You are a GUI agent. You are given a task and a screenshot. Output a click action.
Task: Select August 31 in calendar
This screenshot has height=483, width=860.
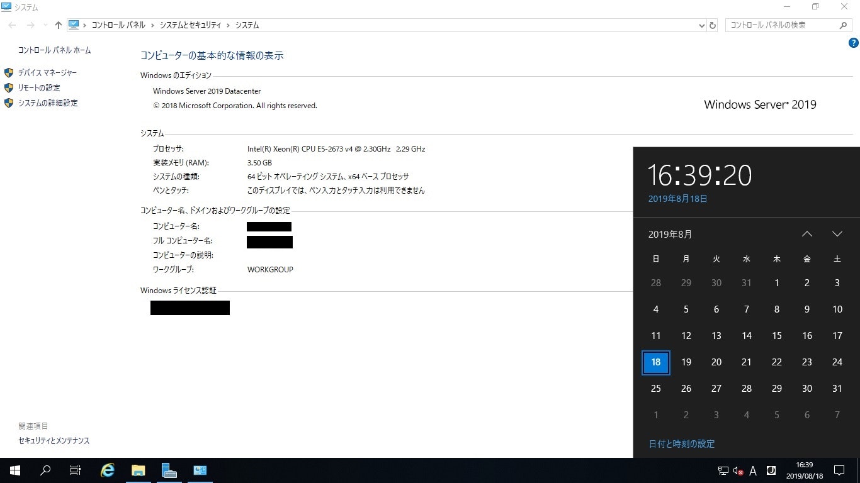pos(837,389)
